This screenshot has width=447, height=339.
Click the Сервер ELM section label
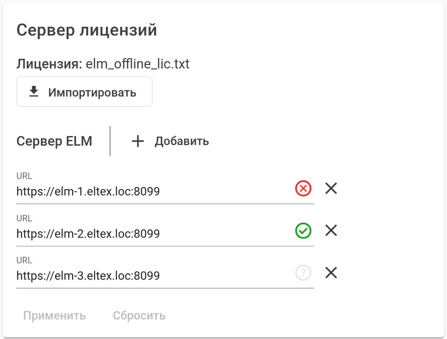pos(54,141)
